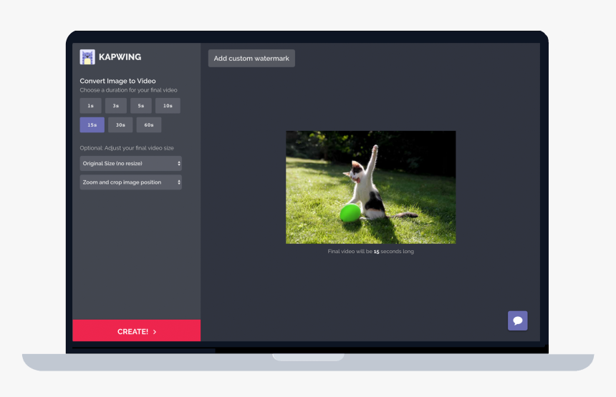Click the cat image preview thumbnail
The height and width of the screenshot is (397, 616).
370,187
